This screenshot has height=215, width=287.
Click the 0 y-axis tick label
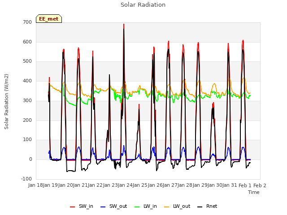pos(30,159)
